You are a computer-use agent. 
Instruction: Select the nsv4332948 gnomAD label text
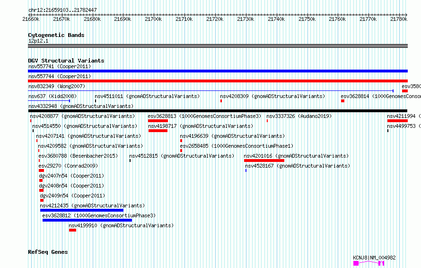point(81,106)
